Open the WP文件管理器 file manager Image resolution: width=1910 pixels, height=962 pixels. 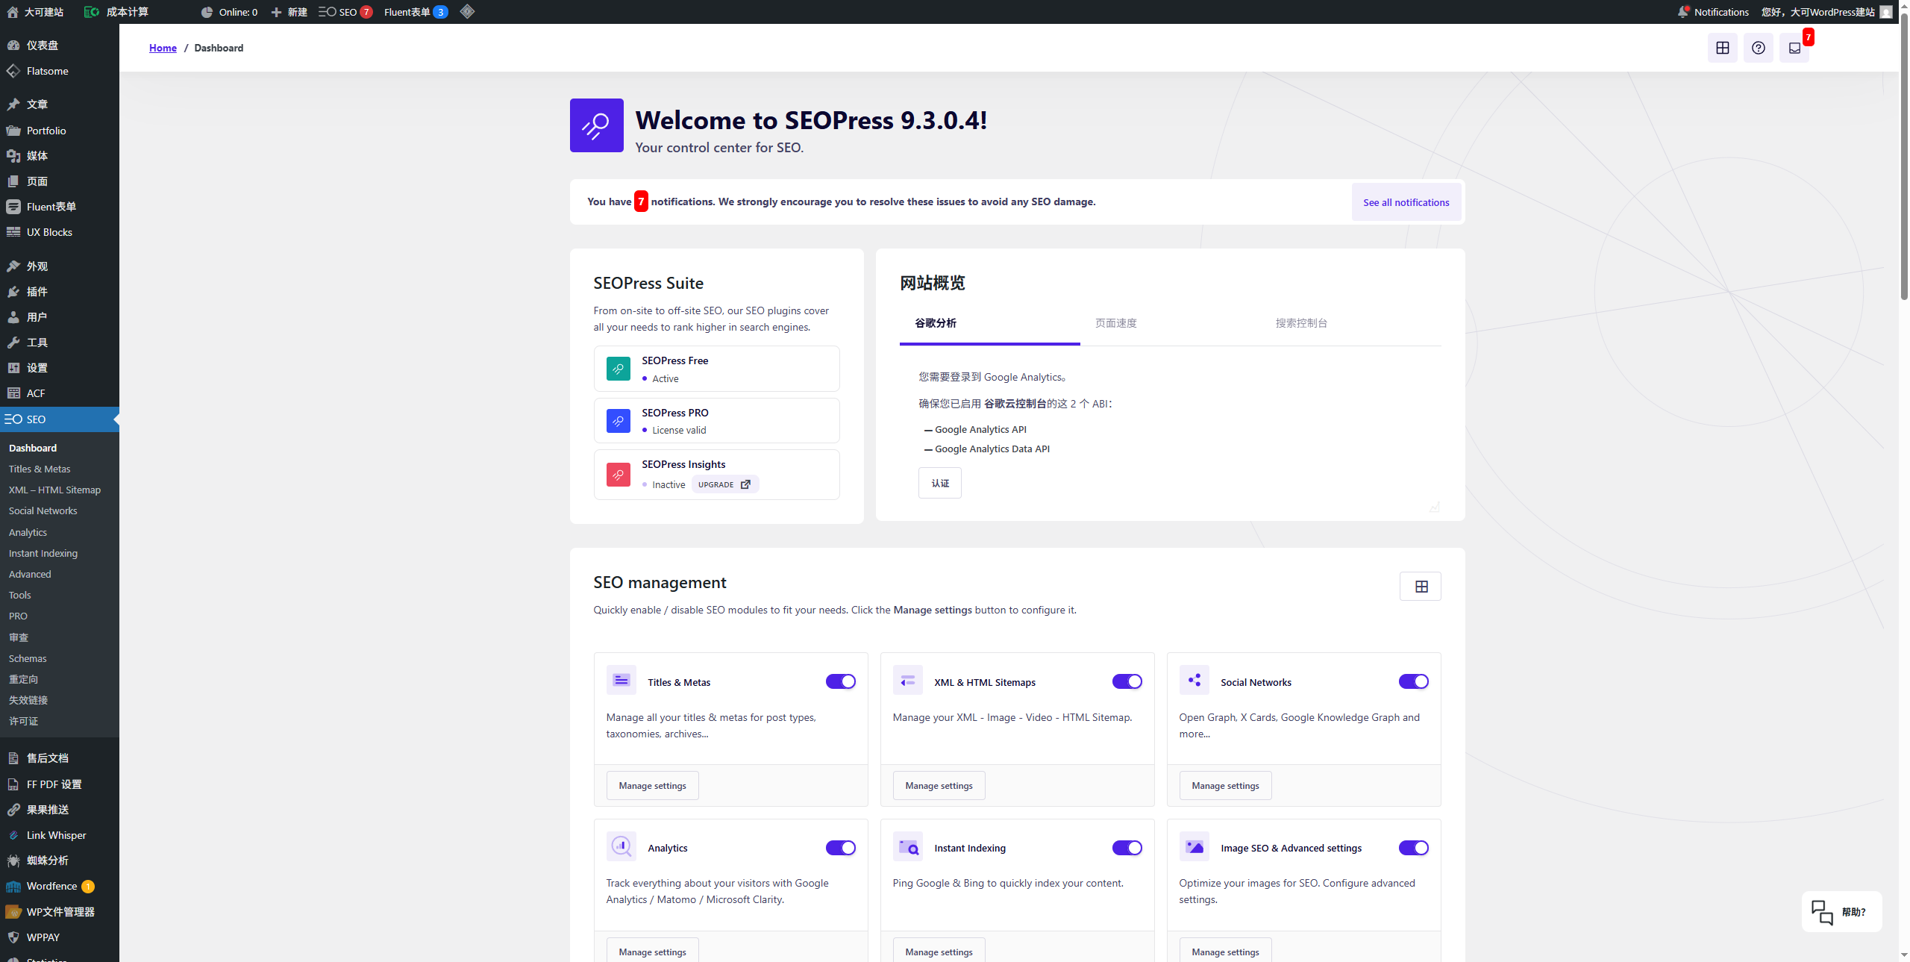pyautogui.click(x=60, y=912)
